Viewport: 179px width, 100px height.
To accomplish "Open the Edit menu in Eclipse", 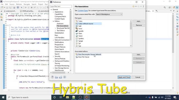I will (x=6, y=4).
